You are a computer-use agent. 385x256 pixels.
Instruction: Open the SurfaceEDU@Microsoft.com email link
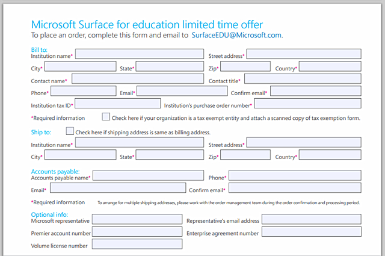click(236, 36)
